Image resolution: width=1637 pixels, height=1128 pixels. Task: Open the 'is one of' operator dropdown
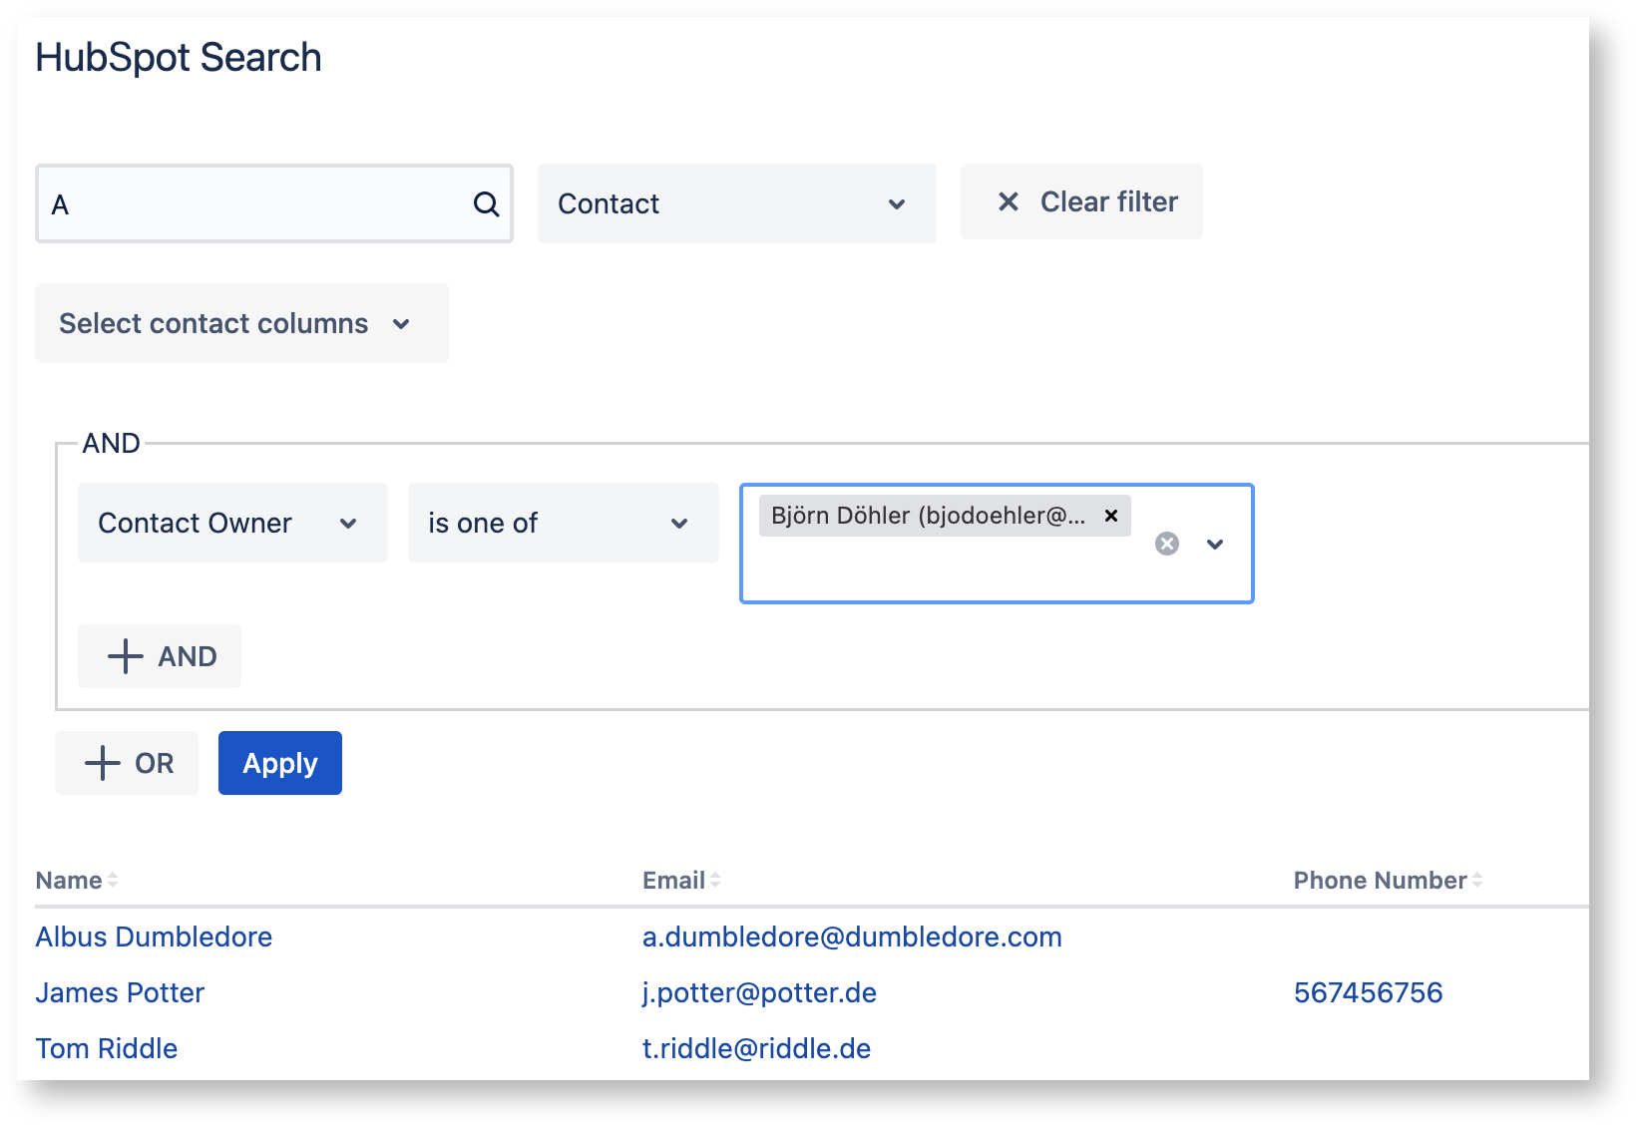564,523
